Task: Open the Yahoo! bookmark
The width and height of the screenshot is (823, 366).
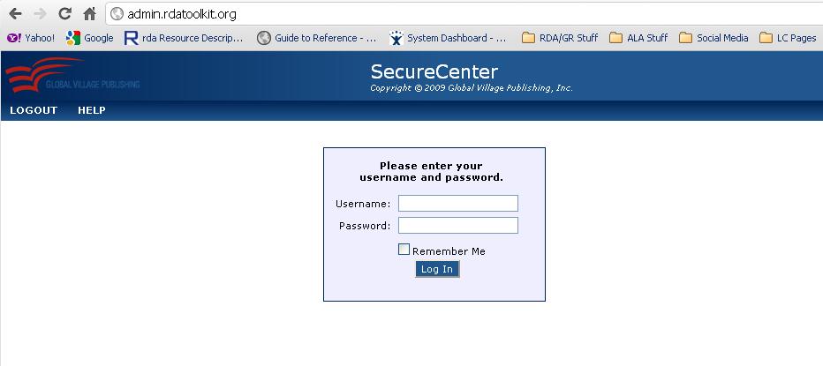Action: tap(30, 38)
